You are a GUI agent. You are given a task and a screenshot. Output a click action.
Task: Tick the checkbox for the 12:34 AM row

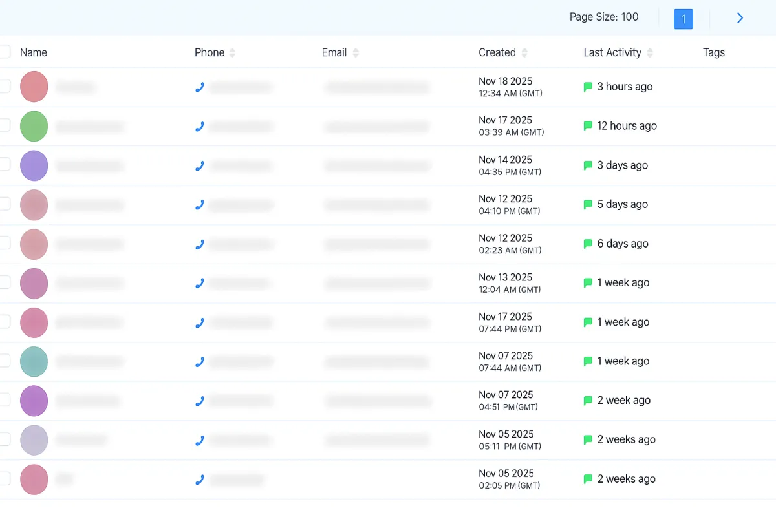click(4, 86)
